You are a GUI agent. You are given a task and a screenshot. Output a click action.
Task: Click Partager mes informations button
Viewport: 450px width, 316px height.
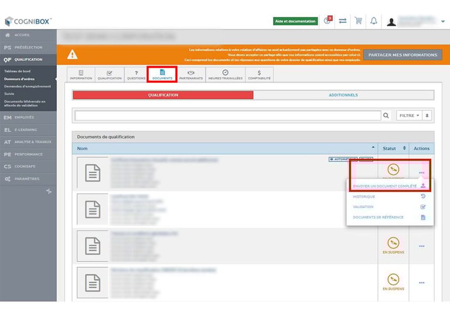pos(403,55)
